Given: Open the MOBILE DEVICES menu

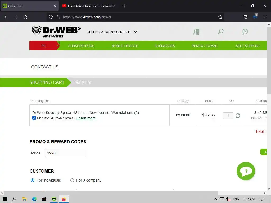Looking at the screenshot, I should (x=125, y=46).
